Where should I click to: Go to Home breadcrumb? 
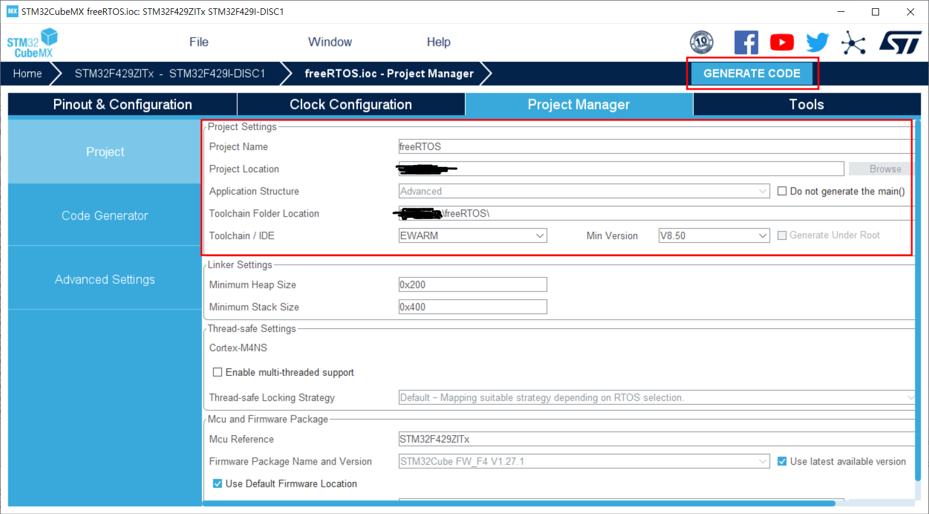27,74
